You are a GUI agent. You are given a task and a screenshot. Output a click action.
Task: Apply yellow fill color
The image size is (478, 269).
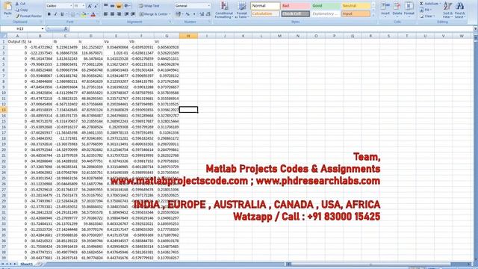84,14
